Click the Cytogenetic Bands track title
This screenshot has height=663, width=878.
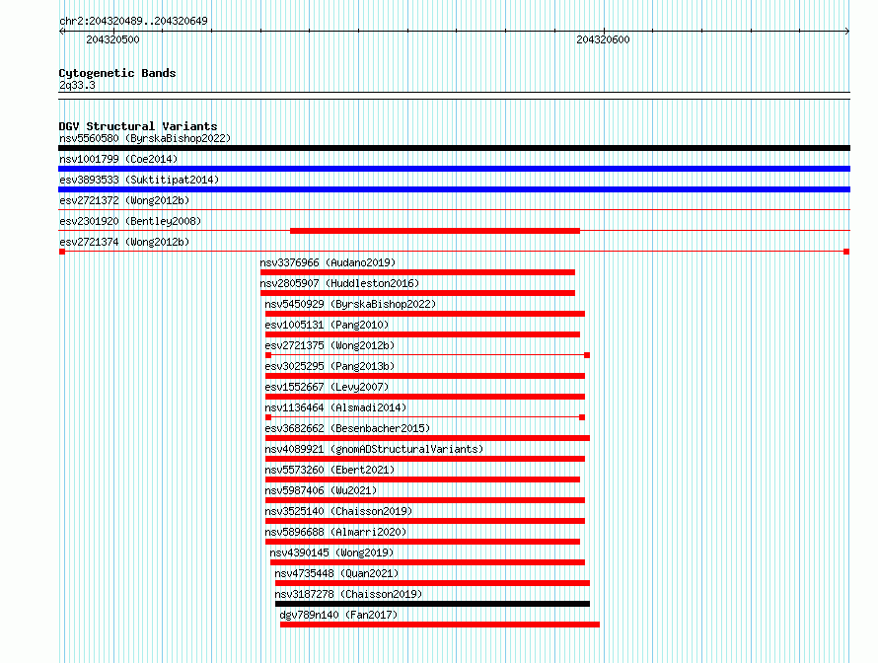click(117, 73)
